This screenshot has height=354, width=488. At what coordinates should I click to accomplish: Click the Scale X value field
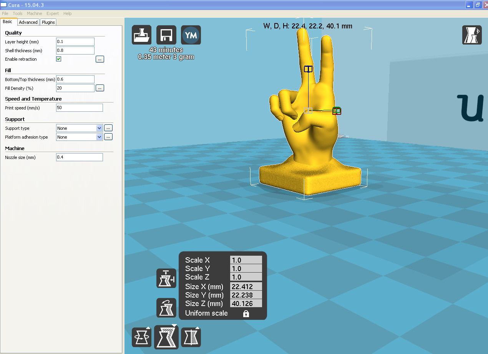(246, 260)
